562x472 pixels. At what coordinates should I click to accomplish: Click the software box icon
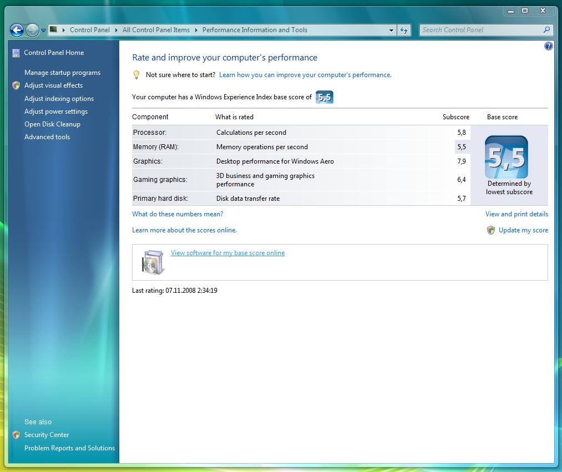pyautogui.click(x=153, y=262)
